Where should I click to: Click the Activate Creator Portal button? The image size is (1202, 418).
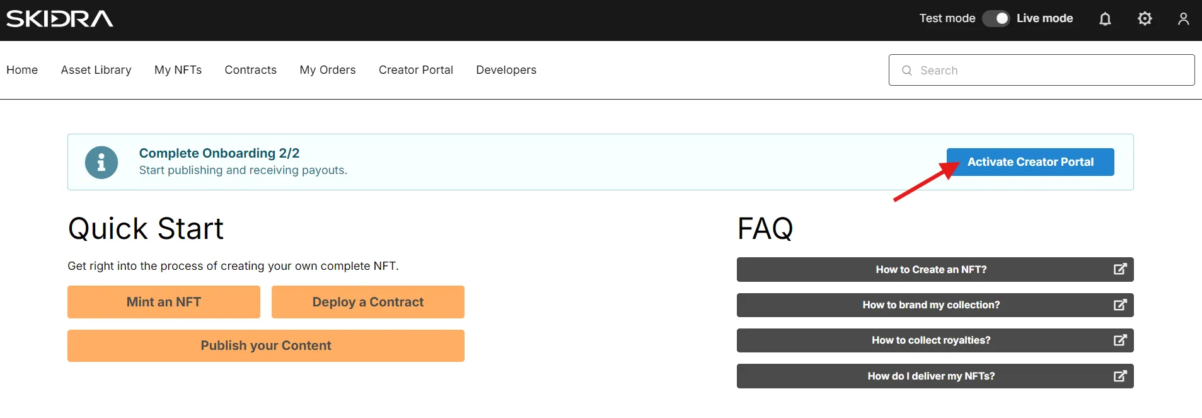tap(1031, 162)
